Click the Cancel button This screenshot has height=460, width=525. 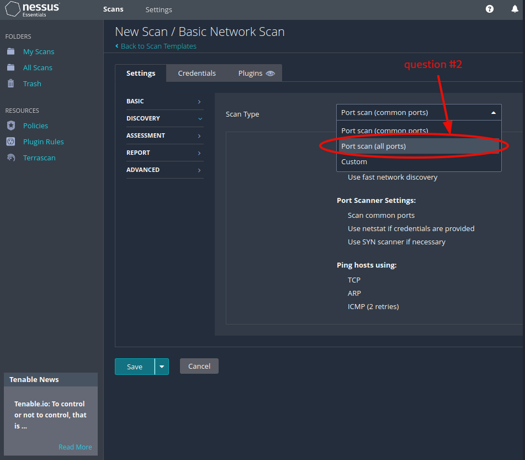click(199, 366)
